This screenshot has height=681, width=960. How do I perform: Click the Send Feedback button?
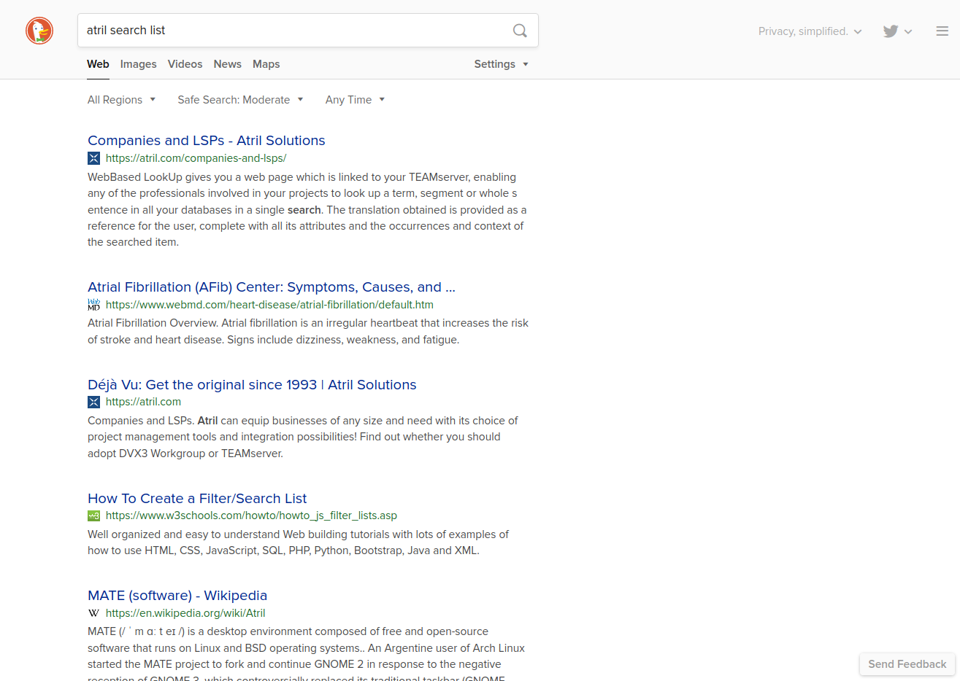point(907,664)
